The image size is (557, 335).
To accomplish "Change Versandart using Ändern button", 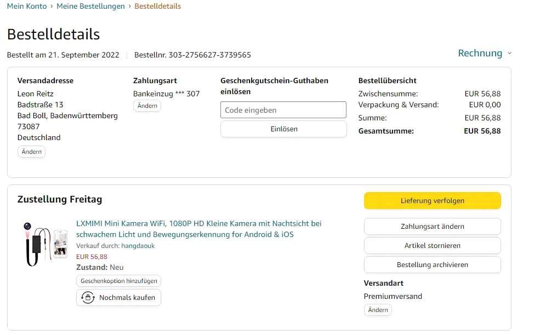I will [x=378, y=310].
